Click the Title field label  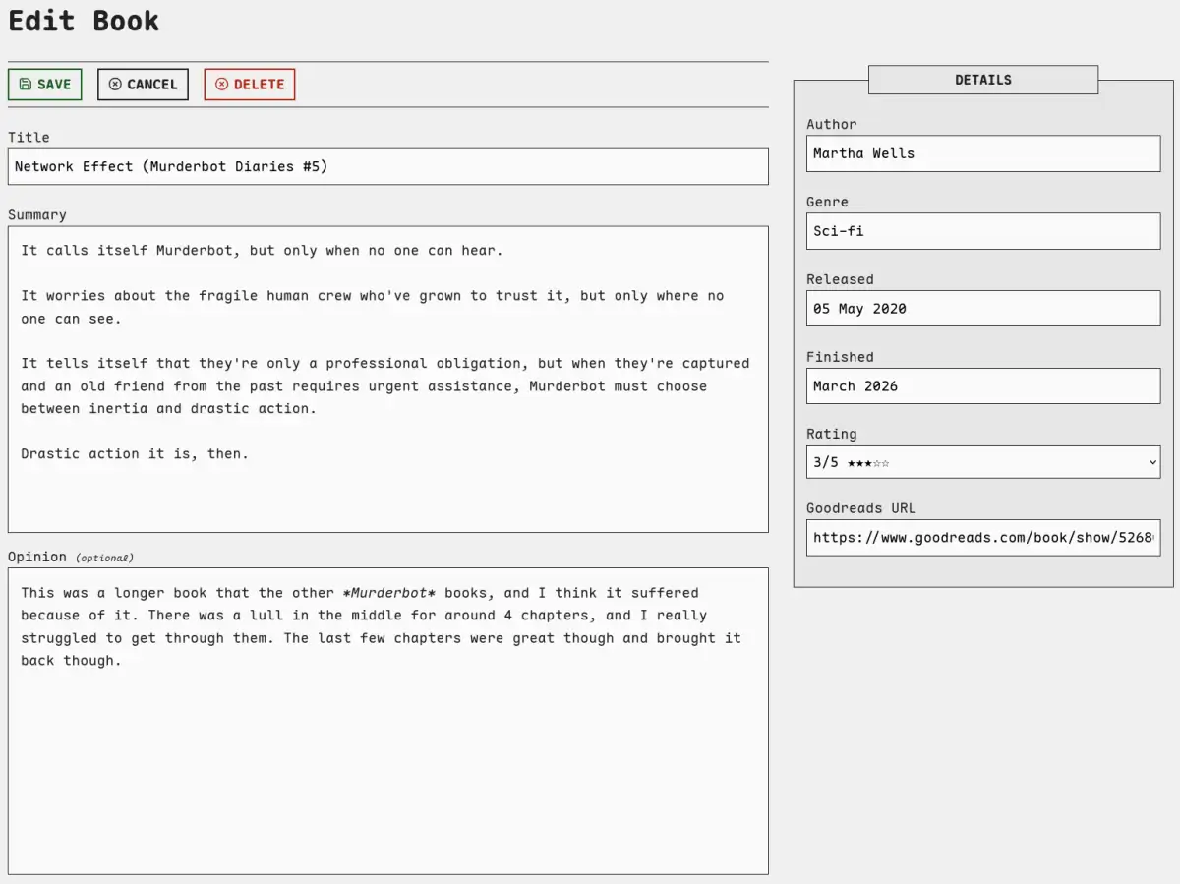tap(29, 138)
